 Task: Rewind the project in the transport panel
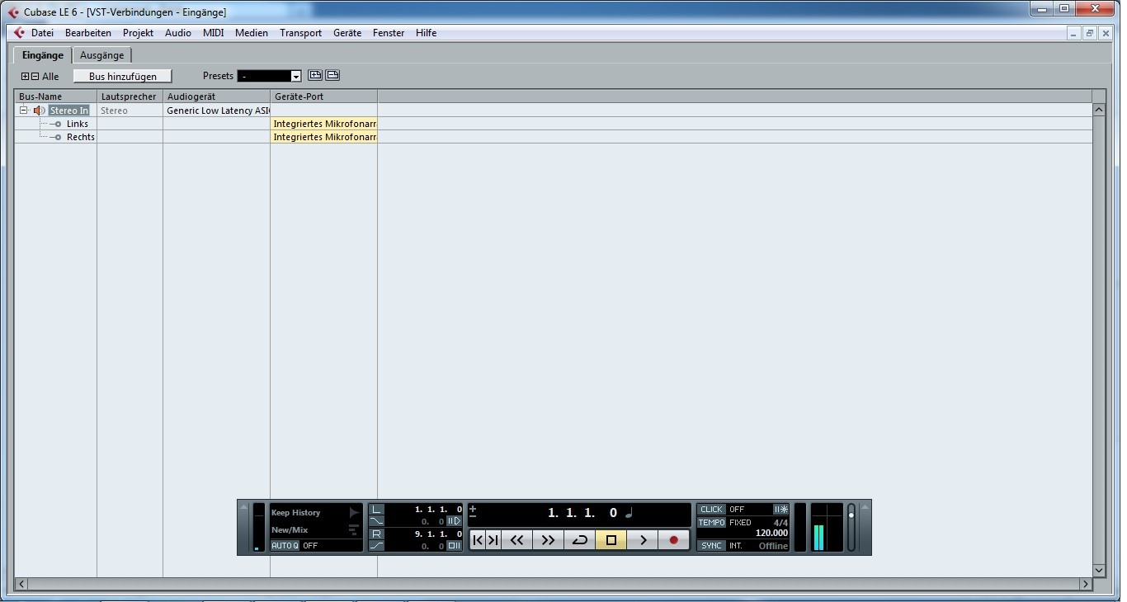(516, 540)
